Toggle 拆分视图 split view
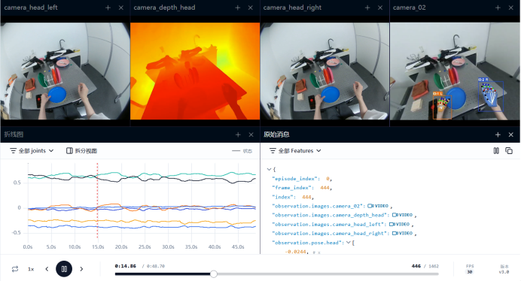Image resolution: width=521 pixels, height=281 pixels. [82, 150]
